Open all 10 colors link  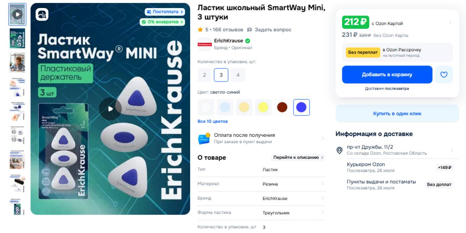212,121
